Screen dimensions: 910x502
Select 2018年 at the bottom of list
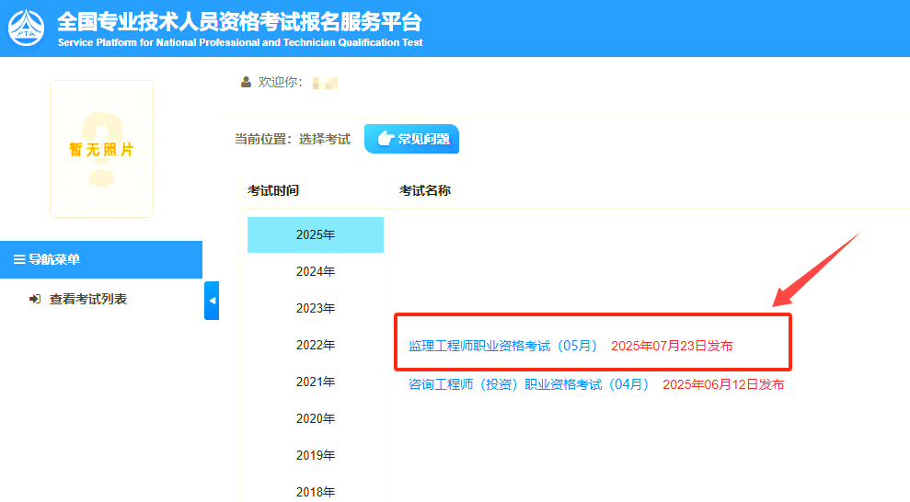(x=316, y=492)
